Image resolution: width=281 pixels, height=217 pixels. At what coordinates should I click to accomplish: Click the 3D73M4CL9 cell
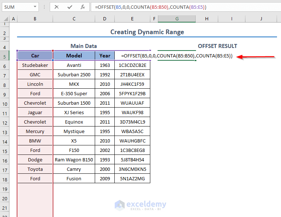(x=133, y=122)
